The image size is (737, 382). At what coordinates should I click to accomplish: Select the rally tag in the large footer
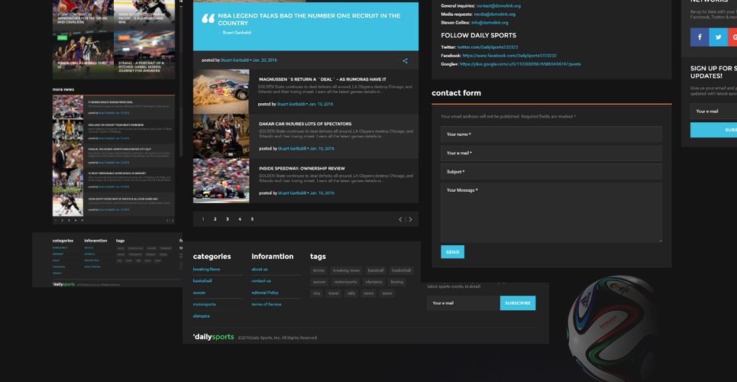coord(351,293)
